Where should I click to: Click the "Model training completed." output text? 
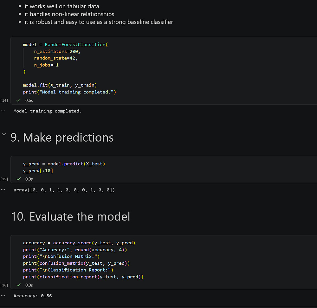(48, 111)
